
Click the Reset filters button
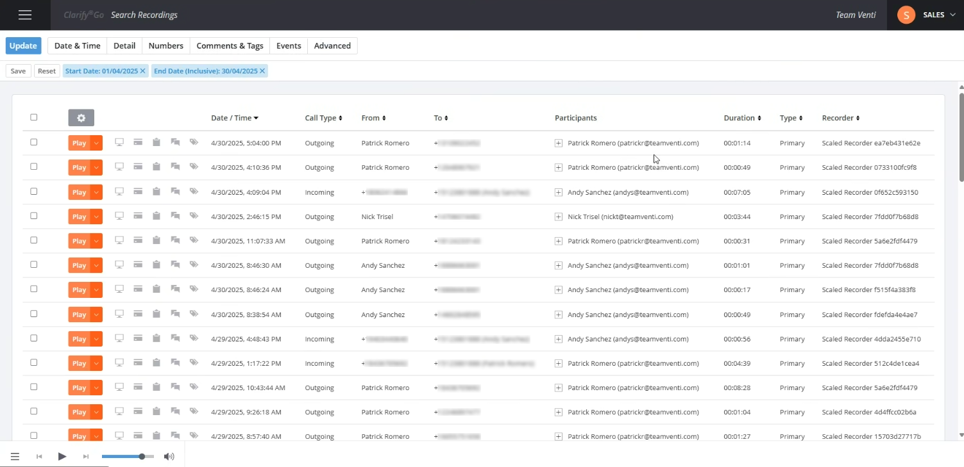(x=47, y=71)
